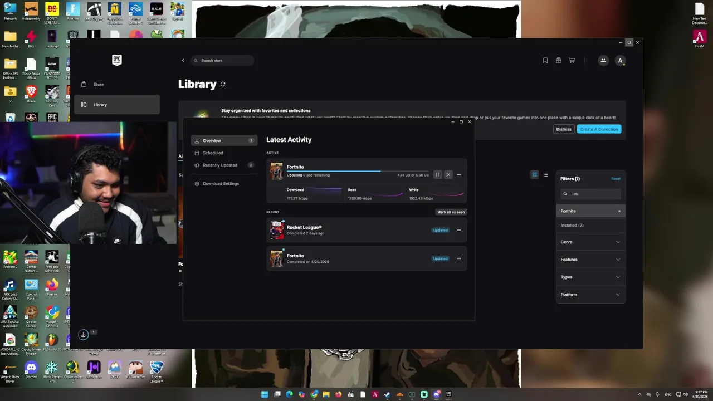
Task: Open the Windows Start menu
Action: (265, 394)
